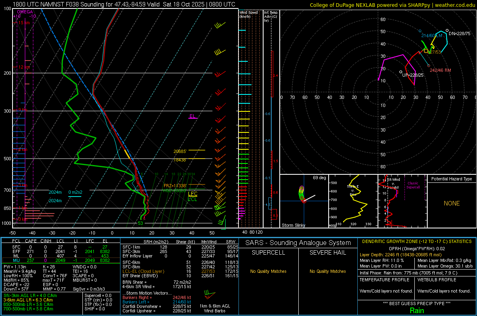Image resolution: width=477 pixels, height=316 pixels.
Task: Click the Dendritic Growth Zone statistics heading
Action: 417,242
